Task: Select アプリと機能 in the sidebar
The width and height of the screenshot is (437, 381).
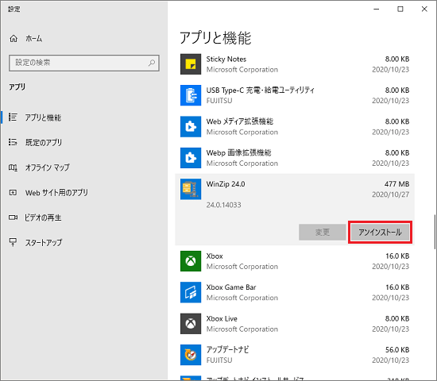Action: tap(43, 117)
